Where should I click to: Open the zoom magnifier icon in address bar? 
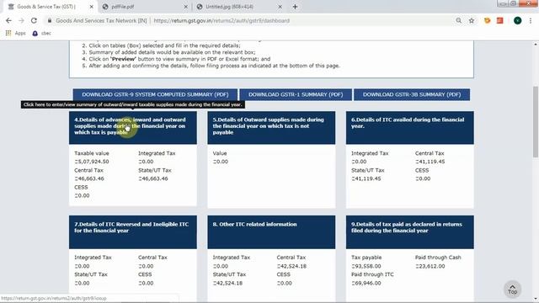tap(458, 20)
